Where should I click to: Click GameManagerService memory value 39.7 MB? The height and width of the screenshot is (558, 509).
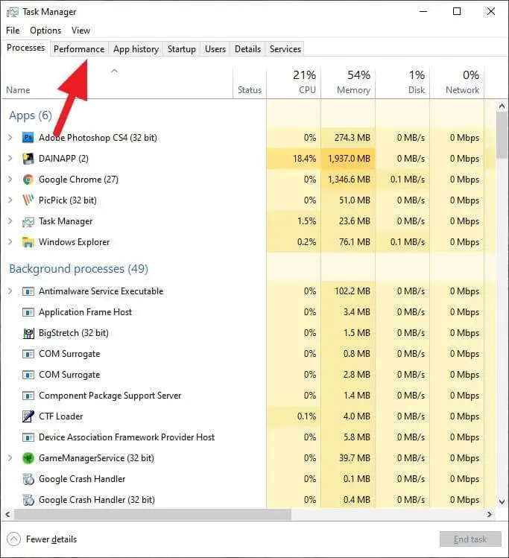(355, 458)
